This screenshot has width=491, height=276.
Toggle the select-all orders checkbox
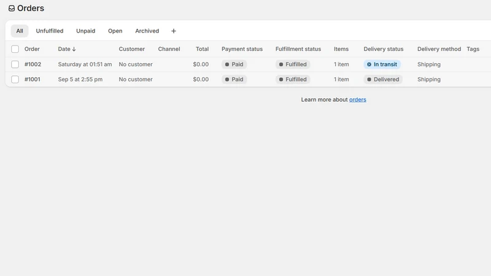pos(15,49)
